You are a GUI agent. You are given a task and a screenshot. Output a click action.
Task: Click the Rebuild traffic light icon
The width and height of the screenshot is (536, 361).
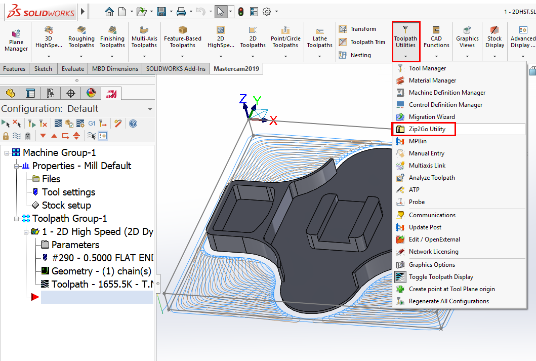(x=240, y=12)
